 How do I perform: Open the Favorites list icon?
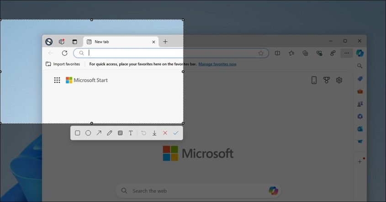coord(291,53)
